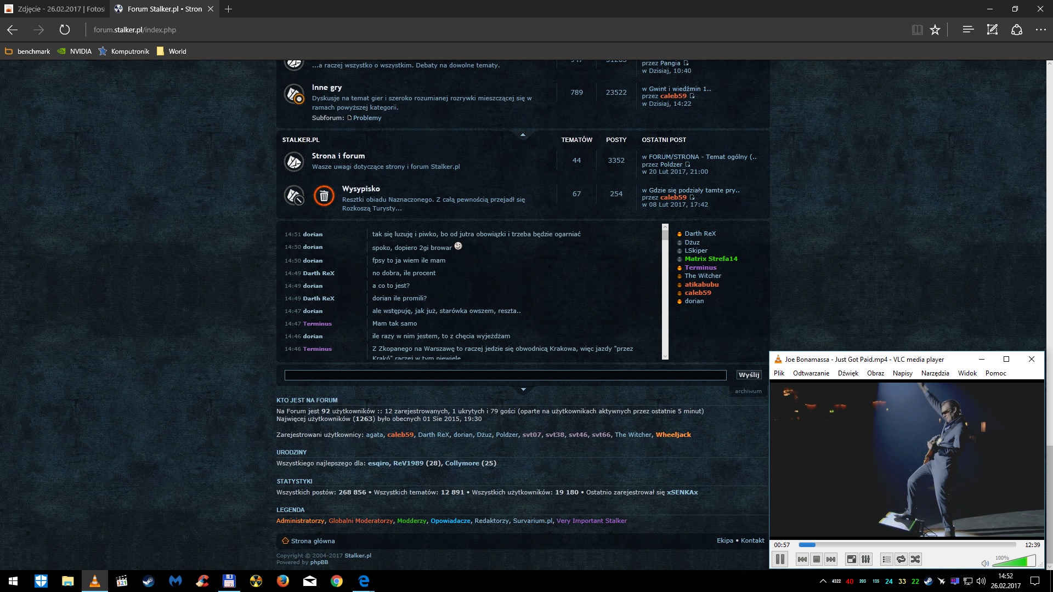
Task: Open the archiwum chat link
Action: click(x=748, y=391)
